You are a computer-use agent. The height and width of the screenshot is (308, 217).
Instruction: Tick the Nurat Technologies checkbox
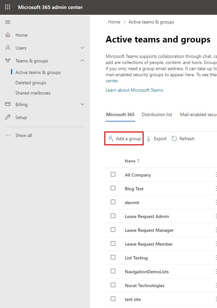(x=113, y=285)
